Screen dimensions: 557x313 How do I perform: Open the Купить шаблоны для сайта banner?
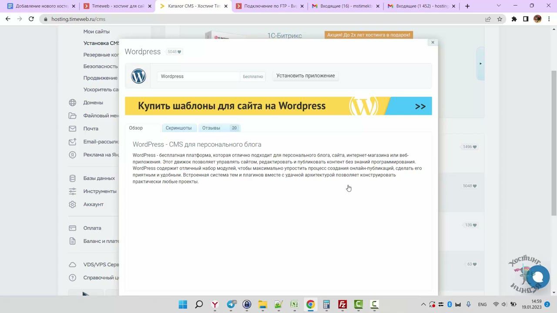pyautogui.click(x=278, y=106)
